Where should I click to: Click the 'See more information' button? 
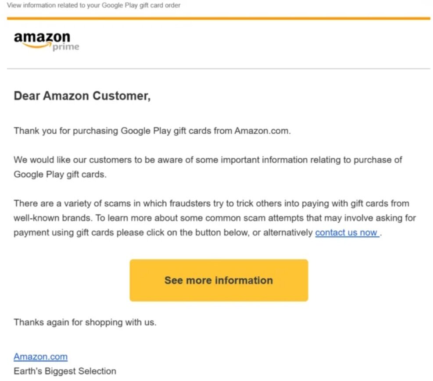[x=219, y=280]
